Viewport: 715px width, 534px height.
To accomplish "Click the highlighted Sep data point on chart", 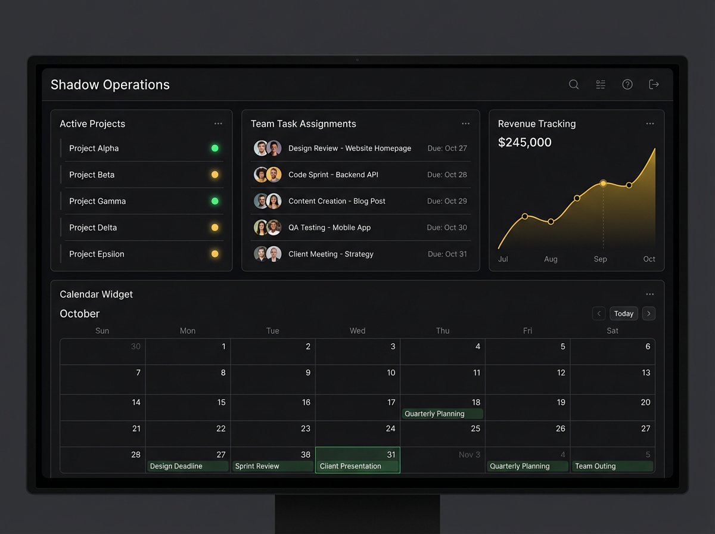I will 603,184.
